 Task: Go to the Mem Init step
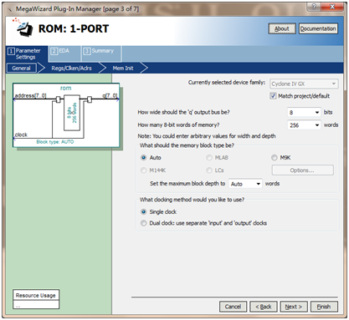123,69
